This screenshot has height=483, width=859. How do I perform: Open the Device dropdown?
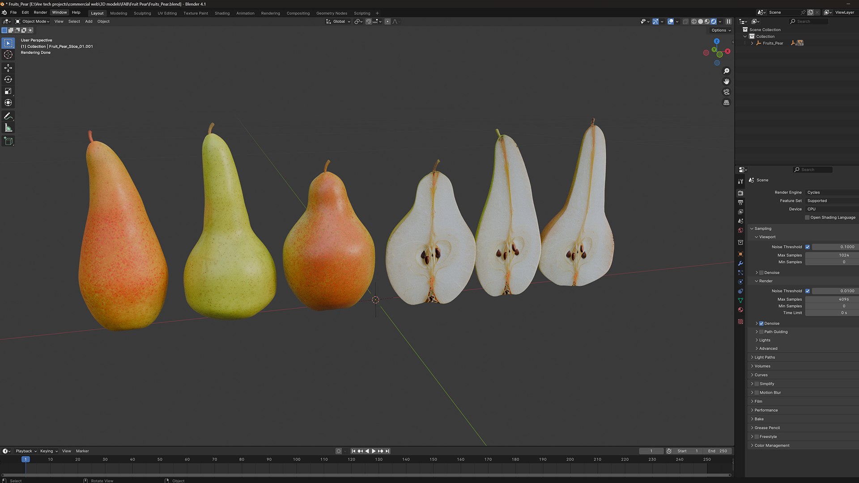[831, 209]
